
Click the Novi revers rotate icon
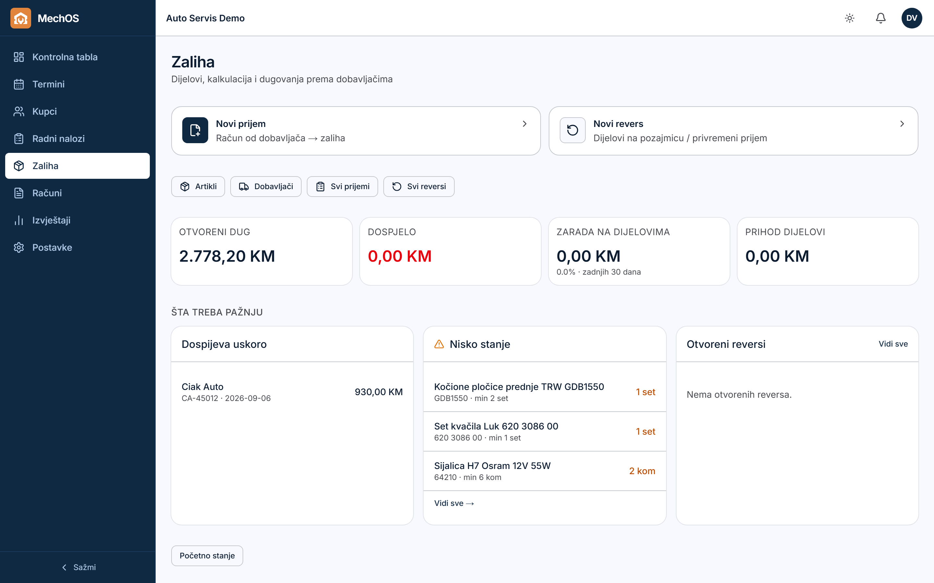(x=573, y=130)
